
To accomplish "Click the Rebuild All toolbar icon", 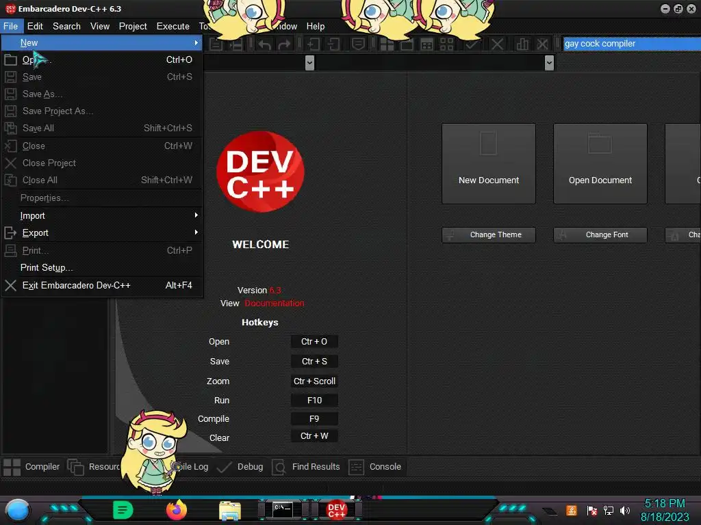I will point(446,44).
